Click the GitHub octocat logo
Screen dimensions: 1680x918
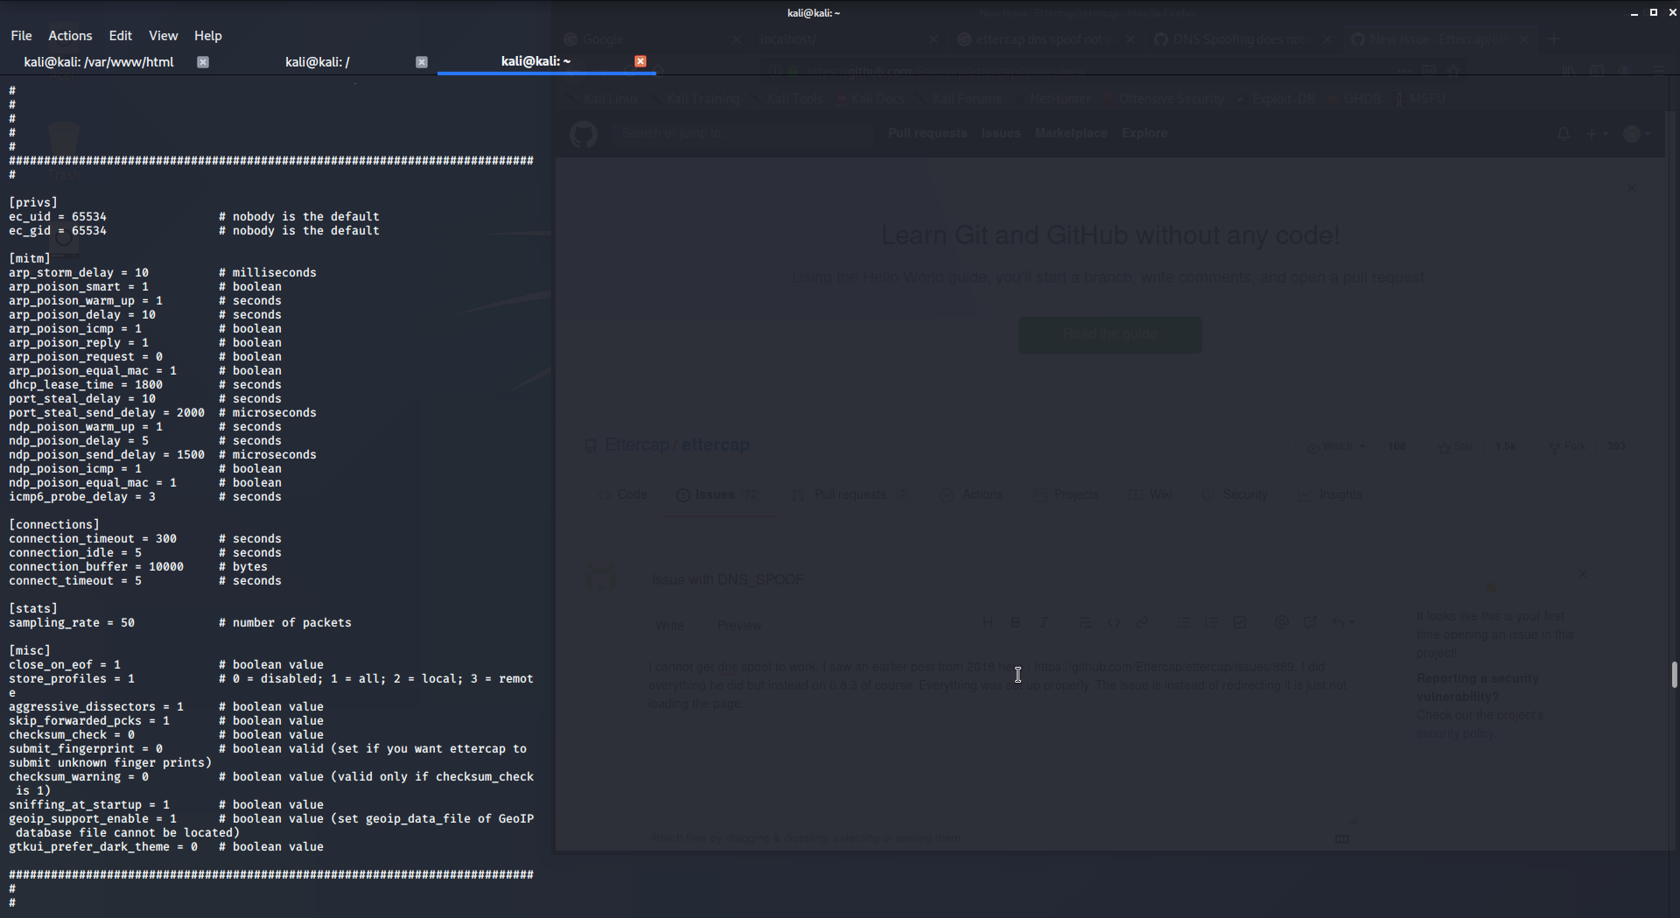point(584,134)
